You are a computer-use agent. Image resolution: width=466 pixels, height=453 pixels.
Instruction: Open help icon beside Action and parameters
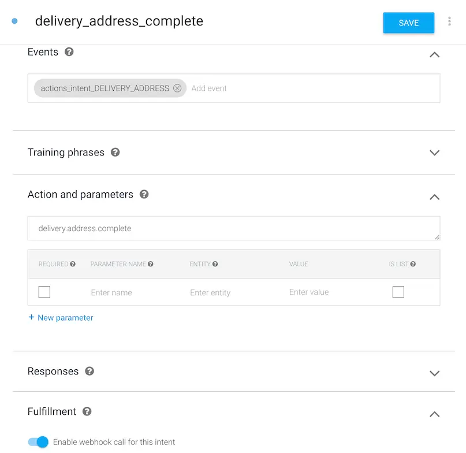[x=144, y=194]
